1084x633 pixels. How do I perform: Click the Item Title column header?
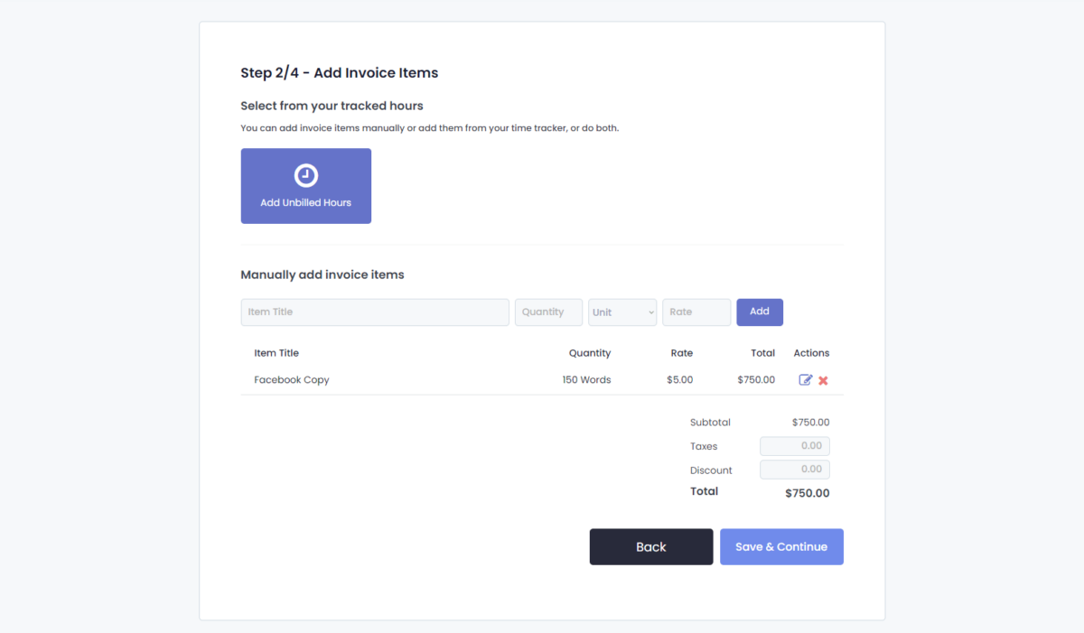point(276,352)
